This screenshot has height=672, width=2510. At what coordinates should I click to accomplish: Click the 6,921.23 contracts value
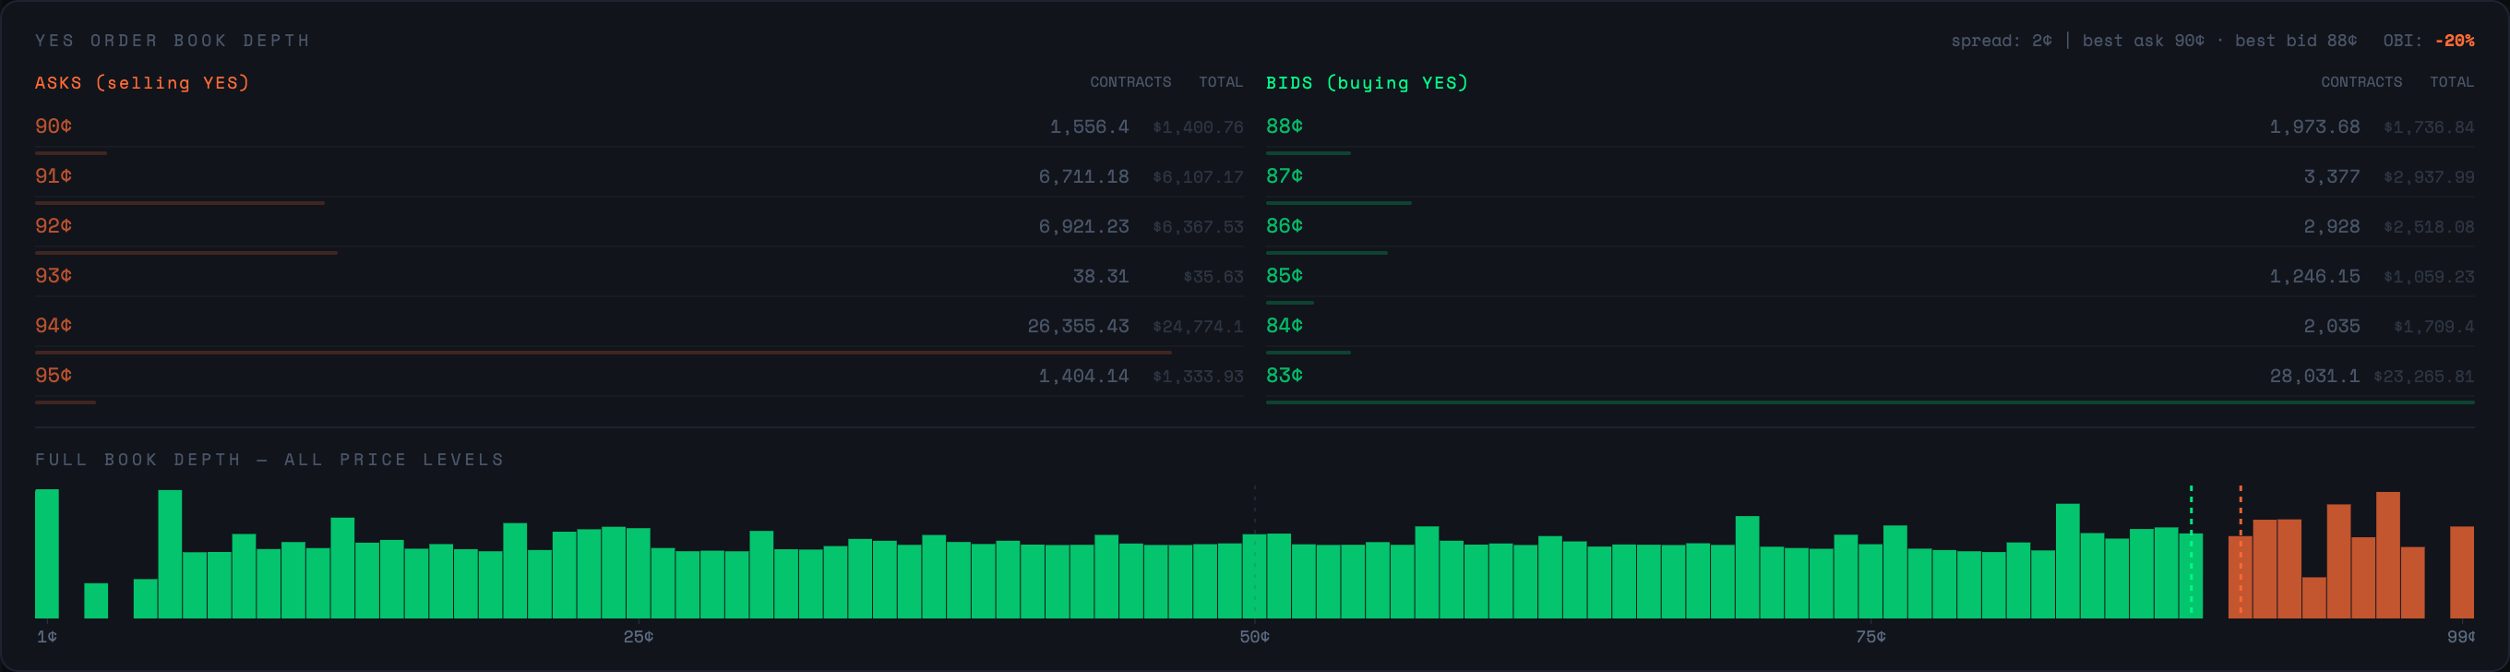click(x=1083, y=226)
